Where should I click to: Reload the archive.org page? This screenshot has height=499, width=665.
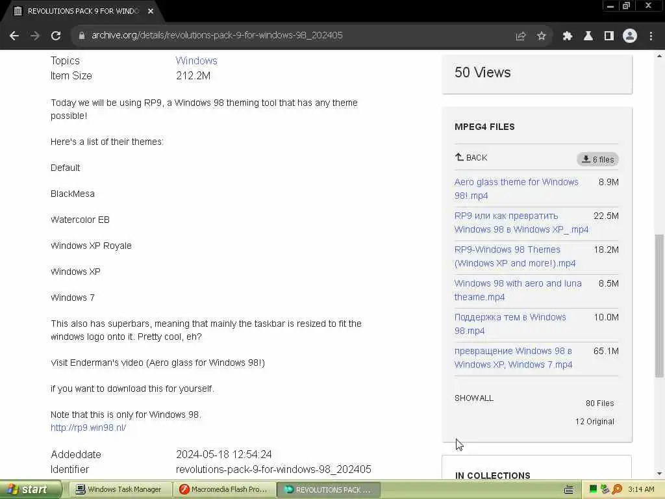tap(56, 36)
